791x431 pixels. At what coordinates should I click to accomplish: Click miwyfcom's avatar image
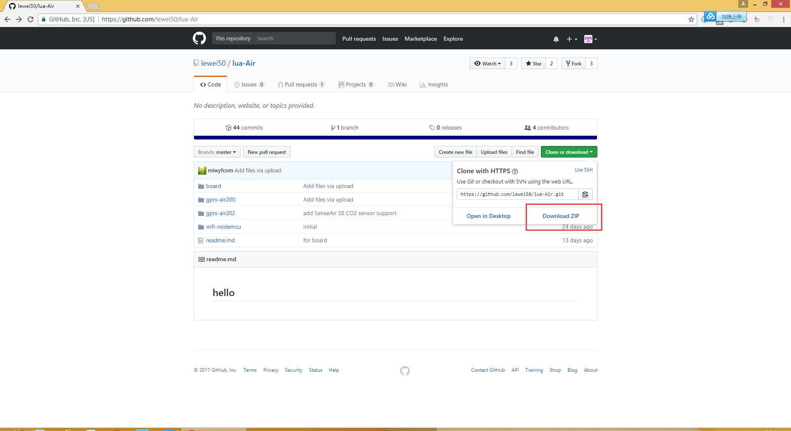coord(202,171)
